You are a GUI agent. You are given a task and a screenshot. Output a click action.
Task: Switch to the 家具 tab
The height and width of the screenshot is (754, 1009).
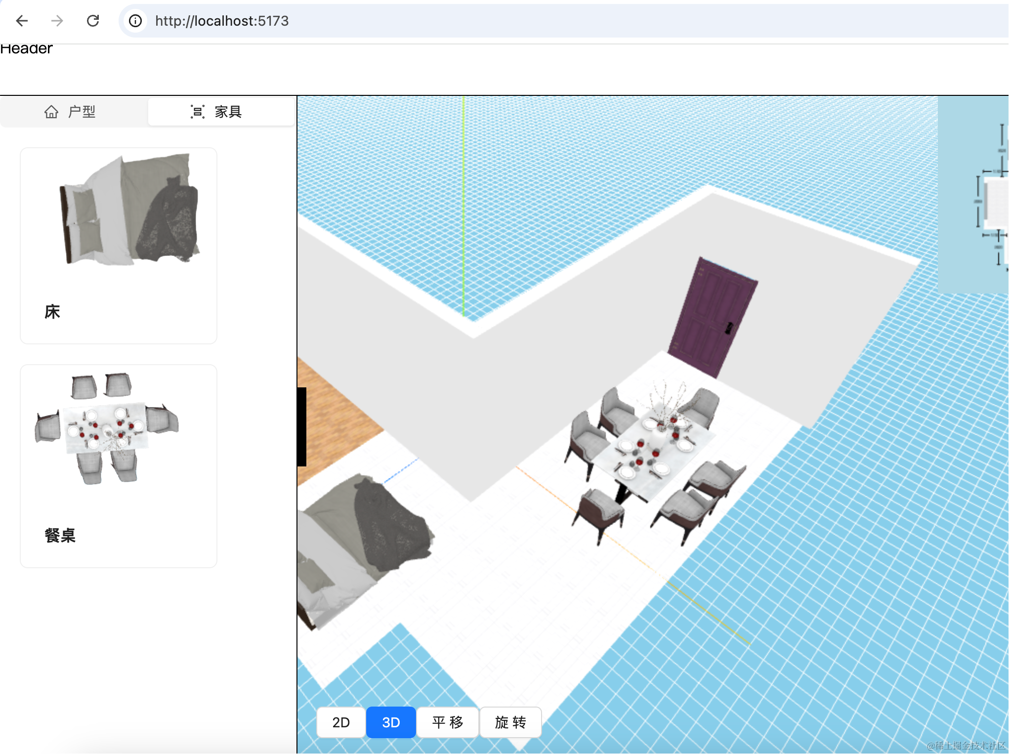(221, 112)
